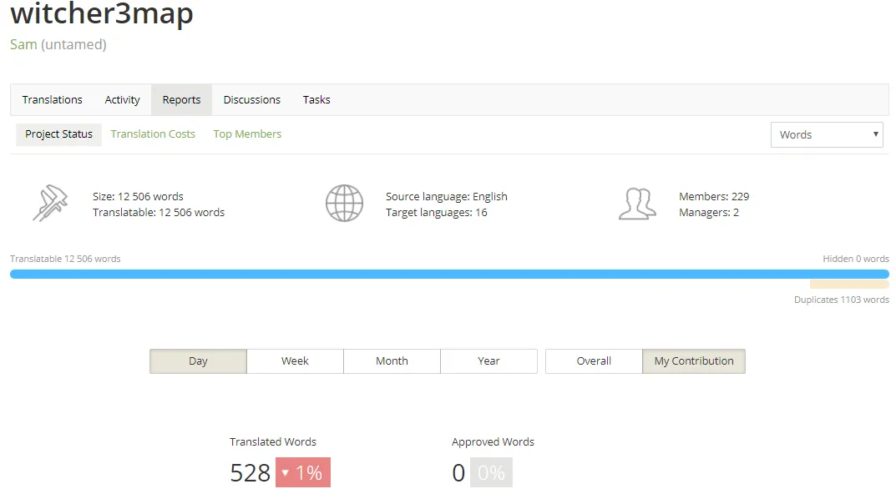896x494 pixels.
Task: Click the 'Members: 229' text
Action: coord(714,196)
